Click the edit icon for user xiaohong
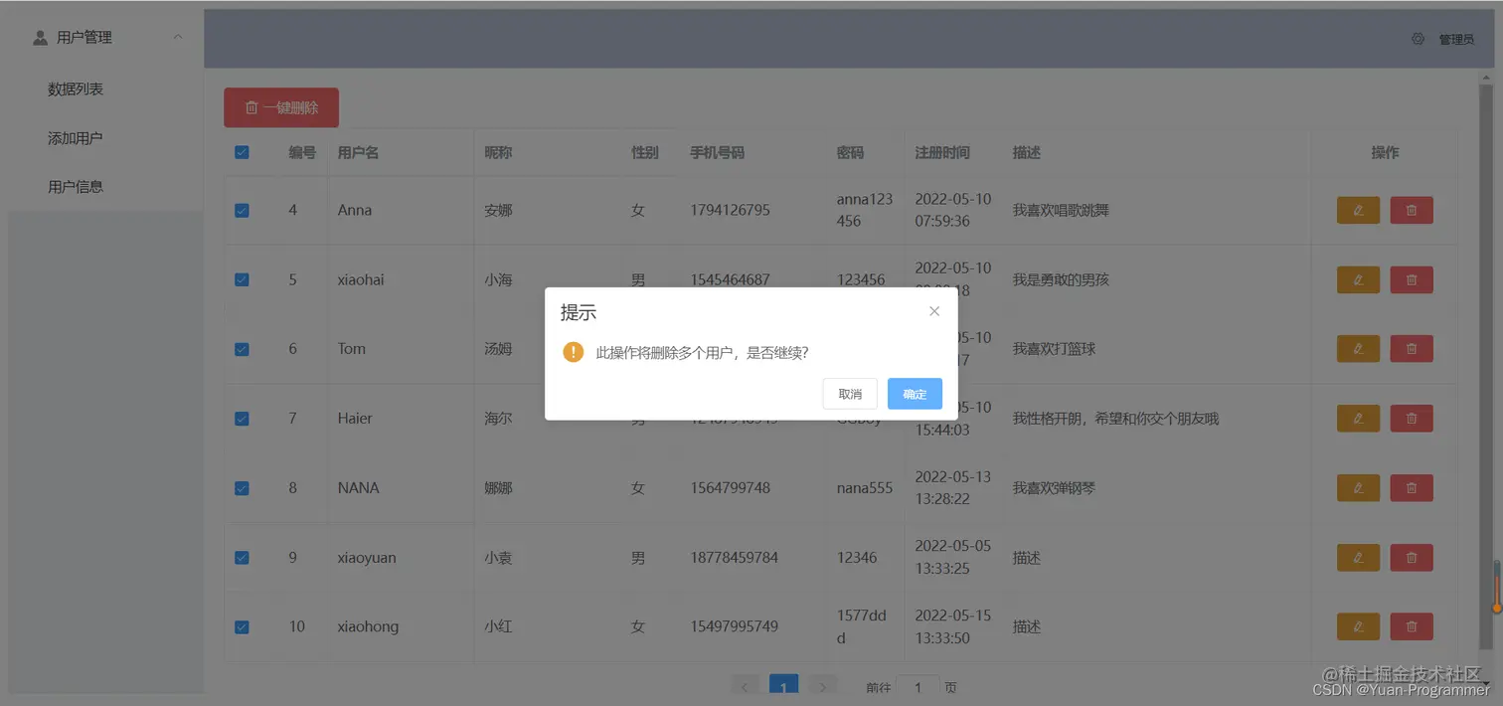 [x=1358, y=626]
